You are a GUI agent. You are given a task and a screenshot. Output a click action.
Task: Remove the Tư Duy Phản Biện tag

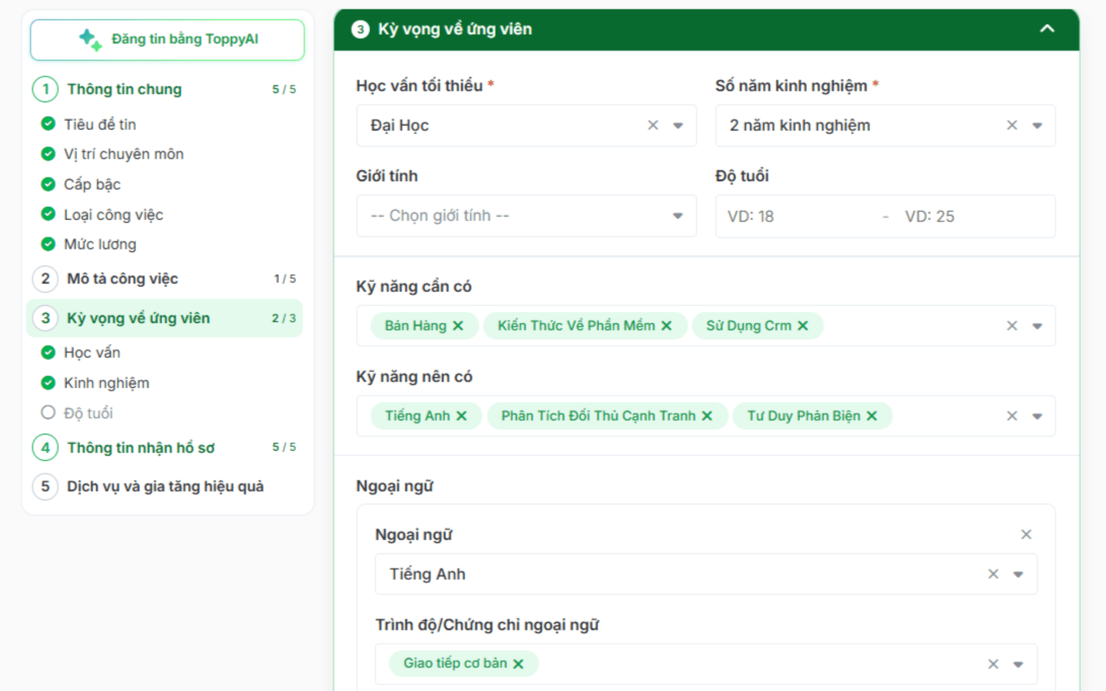[871, 416]
